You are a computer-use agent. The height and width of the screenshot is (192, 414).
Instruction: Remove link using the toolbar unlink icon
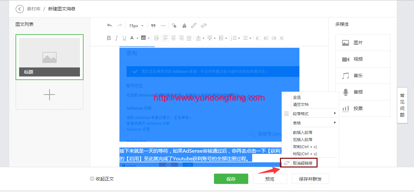coord(204,25)
